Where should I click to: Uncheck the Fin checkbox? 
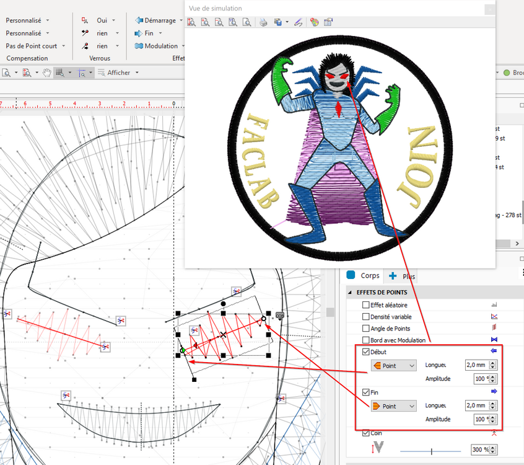(x=366, y=392)
